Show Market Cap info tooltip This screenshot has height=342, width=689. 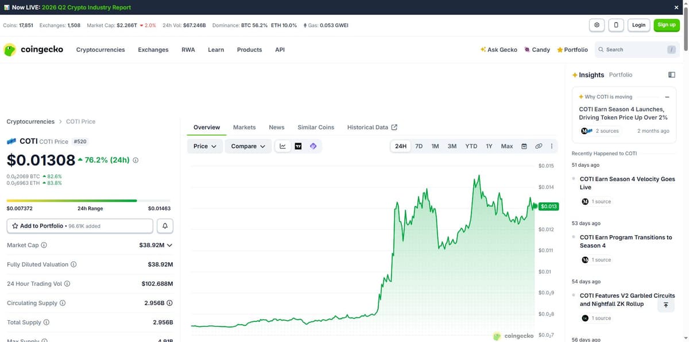coord(44,245)
